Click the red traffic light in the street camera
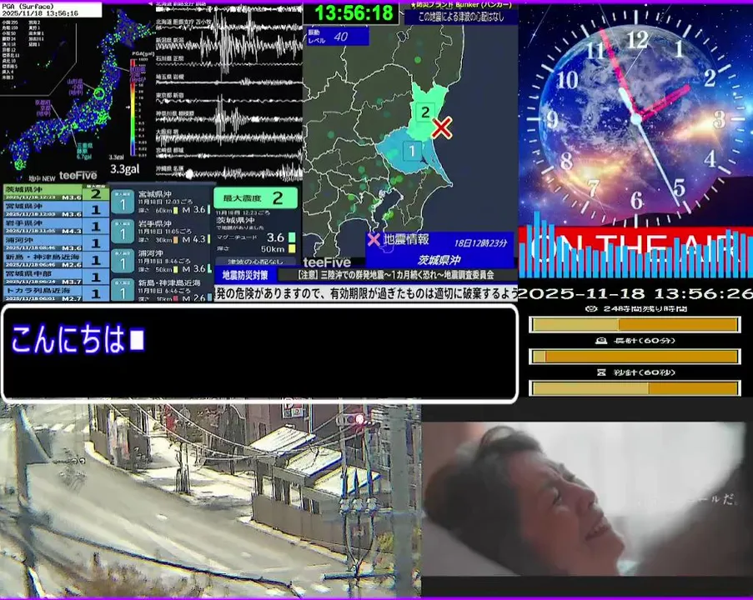Viewport: 753px width, 600px height. point(359,419)
